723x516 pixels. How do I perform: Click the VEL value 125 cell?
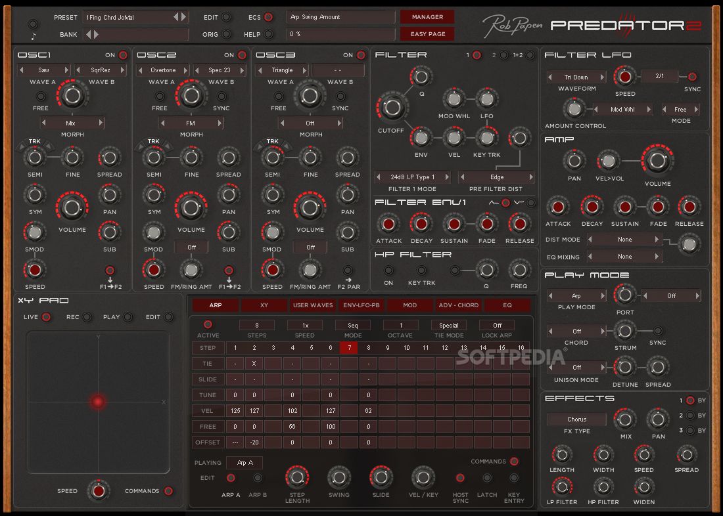235,410
